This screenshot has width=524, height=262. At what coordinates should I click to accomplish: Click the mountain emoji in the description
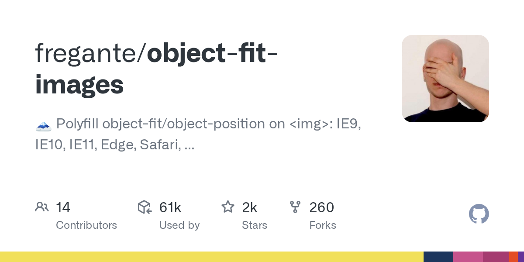pyautogui.click(x=43, y=125)
